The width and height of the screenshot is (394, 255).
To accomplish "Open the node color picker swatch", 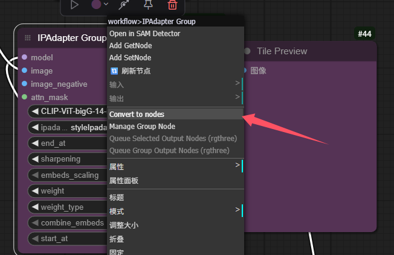I will [x=96, y=4].
